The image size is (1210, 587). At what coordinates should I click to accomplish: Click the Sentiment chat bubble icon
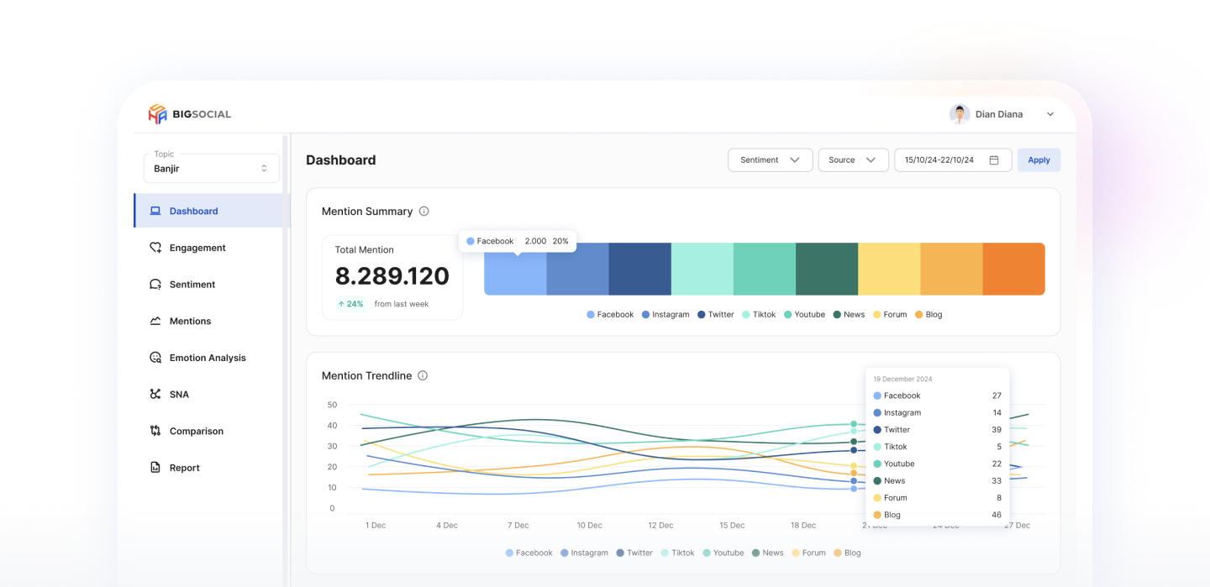(x=155, y=285)
